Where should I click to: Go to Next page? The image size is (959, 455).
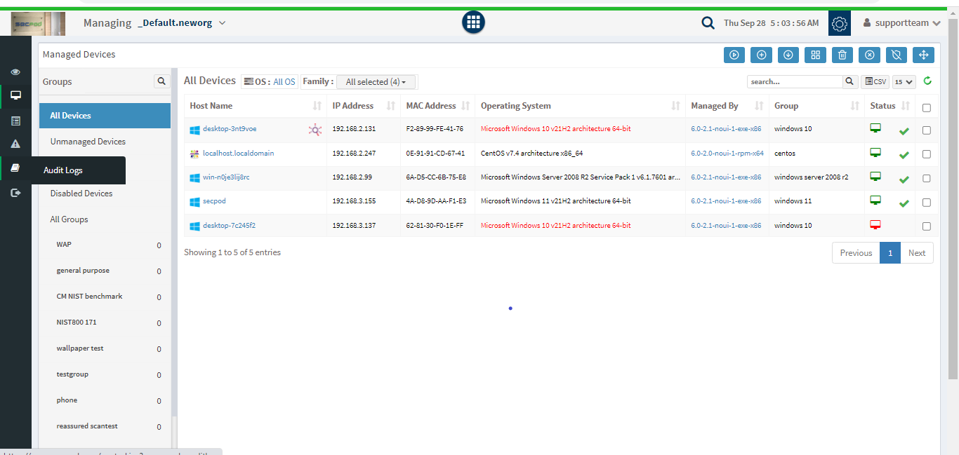coord(917,253)
